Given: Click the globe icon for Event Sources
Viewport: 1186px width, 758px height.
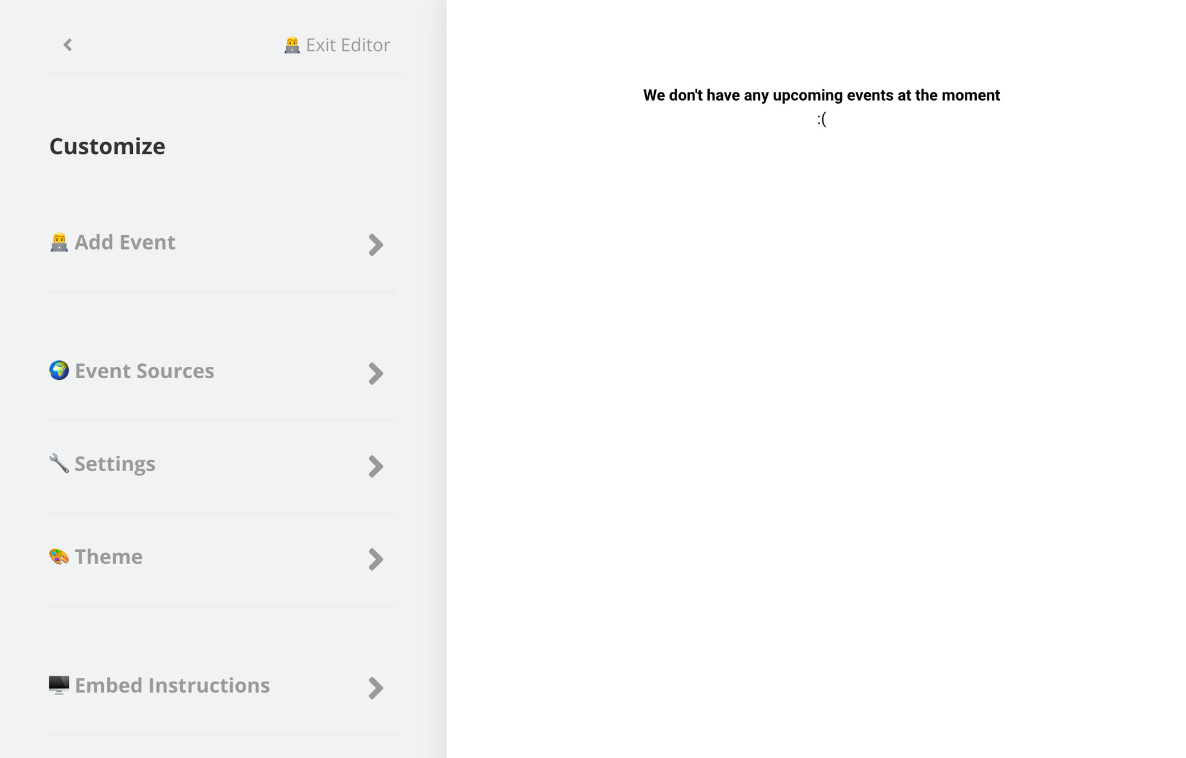Looking at the screenshot, I should coord(58,371).
